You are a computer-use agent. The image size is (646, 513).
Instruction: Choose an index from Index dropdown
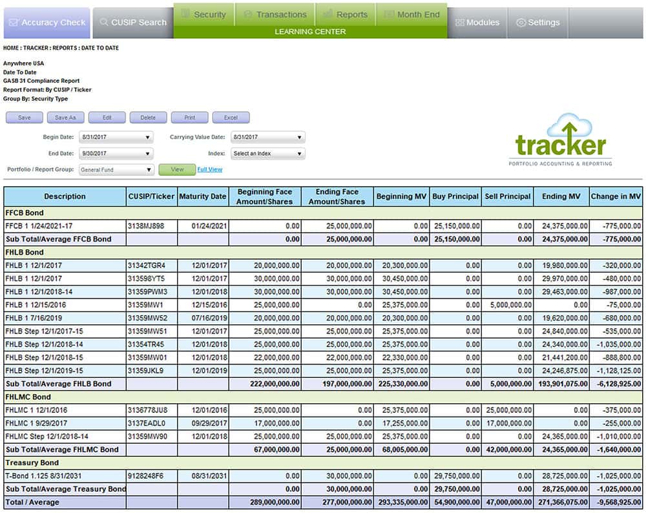267,154
